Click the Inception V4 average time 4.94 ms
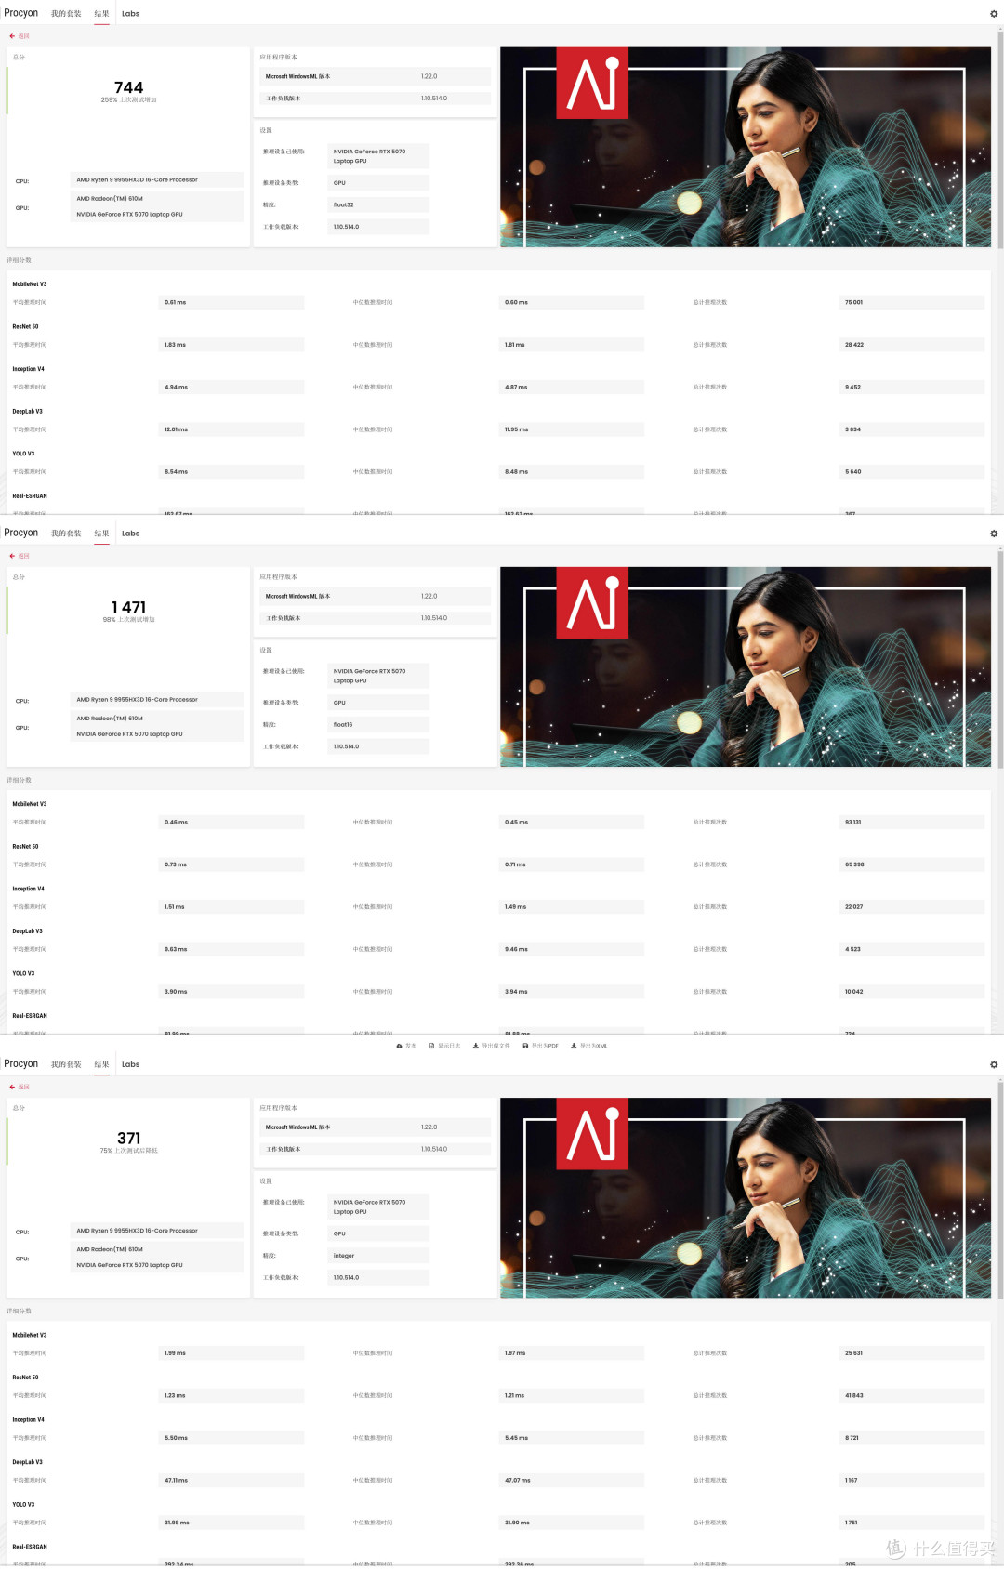The height and width of the screenshot is (1569, 1004). 231,387
